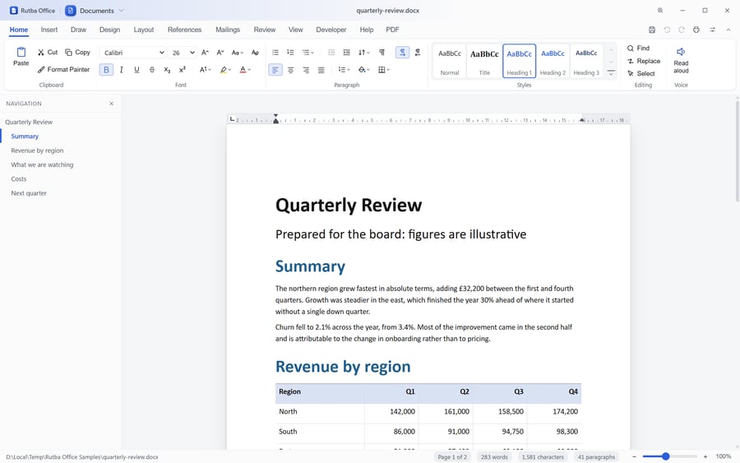
Task: Toggle Bold formatting
Action: point(106,70)
